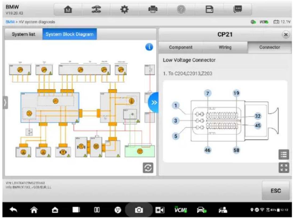Click '1. To C204,C2013,Z203' text
The image size is (293, 218).
tap(187, 74)
